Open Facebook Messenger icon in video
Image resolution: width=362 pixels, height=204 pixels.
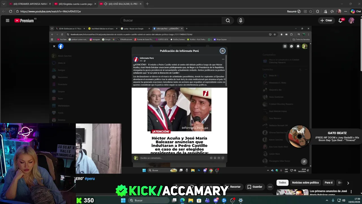tap(292, 46)
